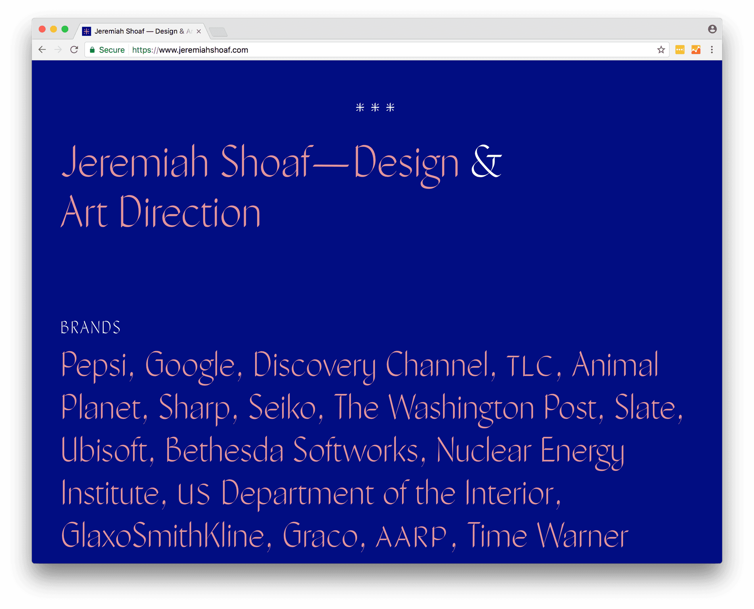Click the jeremiahshoaf.com URL in address bar
The image size is (754, 609).
(x=190, y=50)
